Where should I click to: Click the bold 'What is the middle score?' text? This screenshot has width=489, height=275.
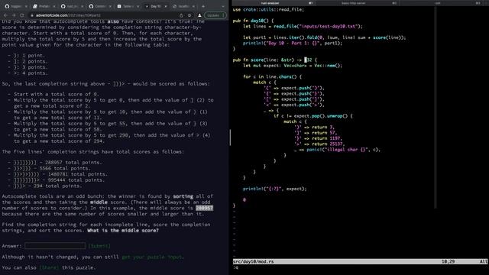click(123, 231)
